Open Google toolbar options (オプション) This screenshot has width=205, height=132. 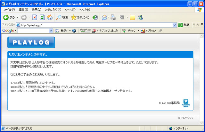148,31
